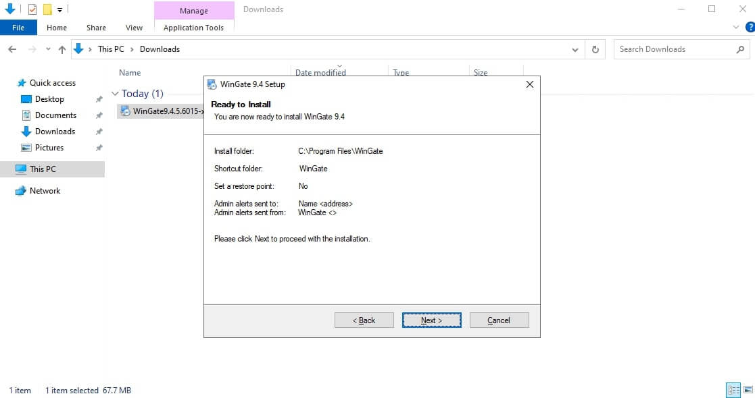This screenshot has width=755, height=398.
Task: Open the Share ribbon tab
Action: point(96,28)
